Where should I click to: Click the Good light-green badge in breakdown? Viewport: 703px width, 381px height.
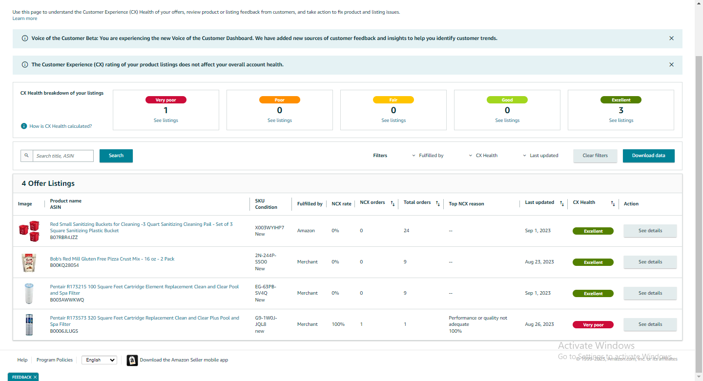coord(507,100)
